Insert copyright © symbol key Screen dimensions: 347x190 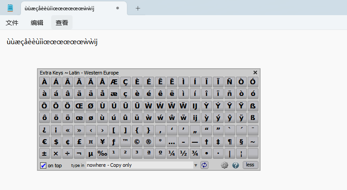[137, 142]
